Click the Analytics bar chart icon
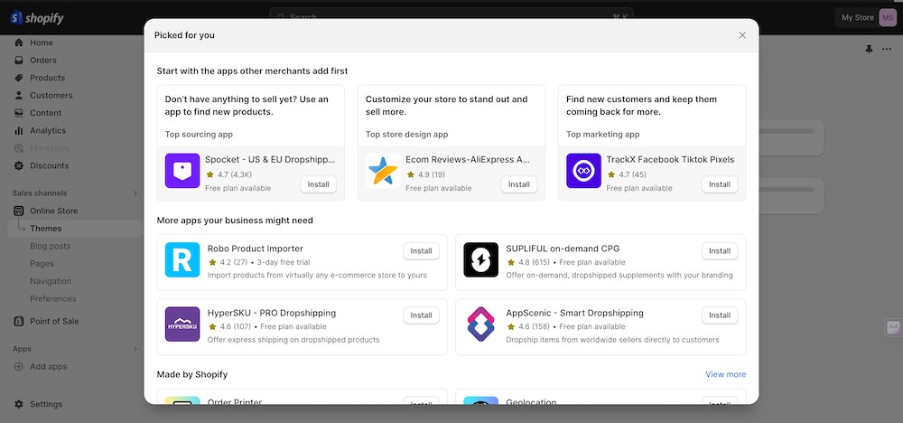 click(x=19, y=130)
